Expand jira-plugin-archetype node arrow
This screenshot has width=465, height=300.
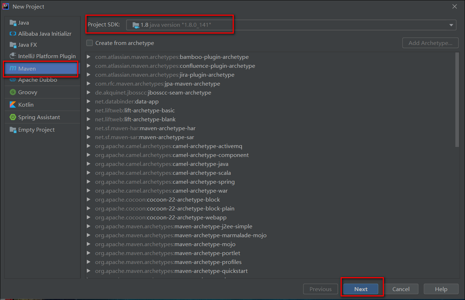[89, 75]
